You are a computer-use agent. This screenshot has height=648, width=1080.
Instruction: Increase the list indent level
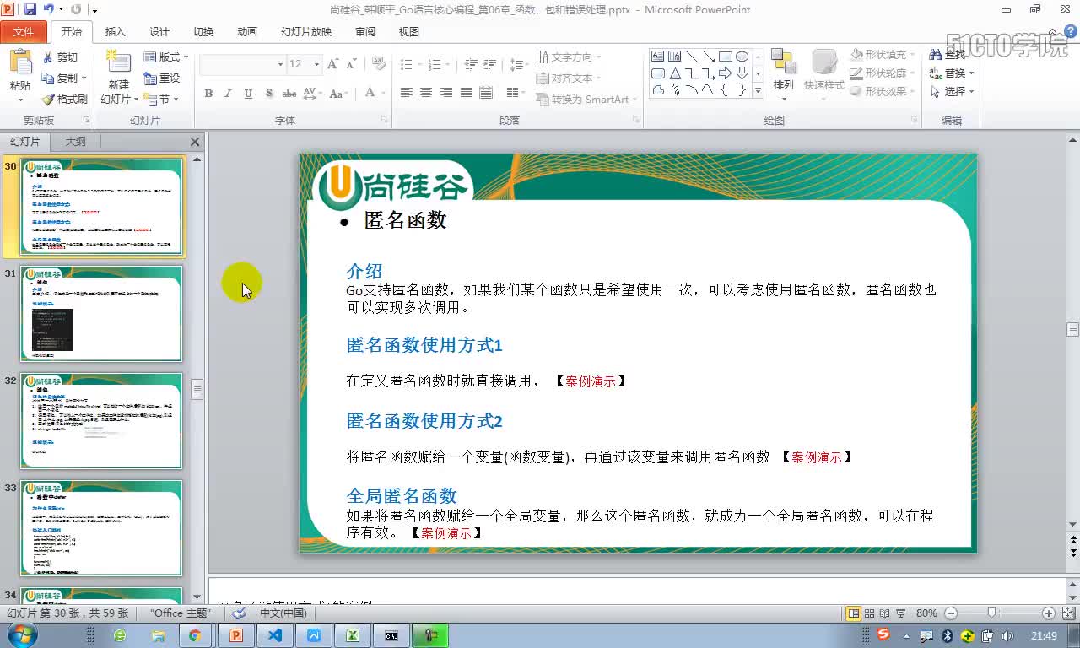[x=491, y=64]
